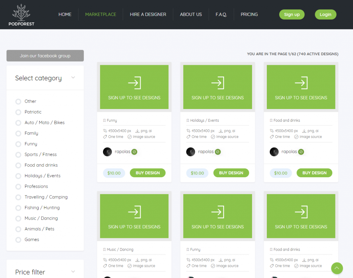The image size is (353, 278).
Task: Choose Fishing / Hunting category
Action: click(x=18, y=208)
